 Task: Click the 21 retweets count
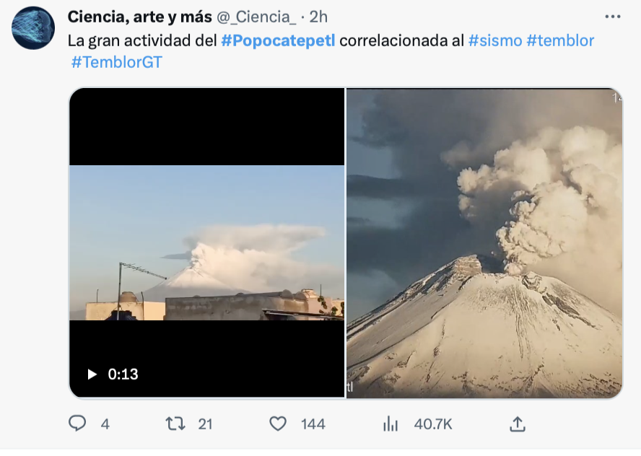(205, 424)
